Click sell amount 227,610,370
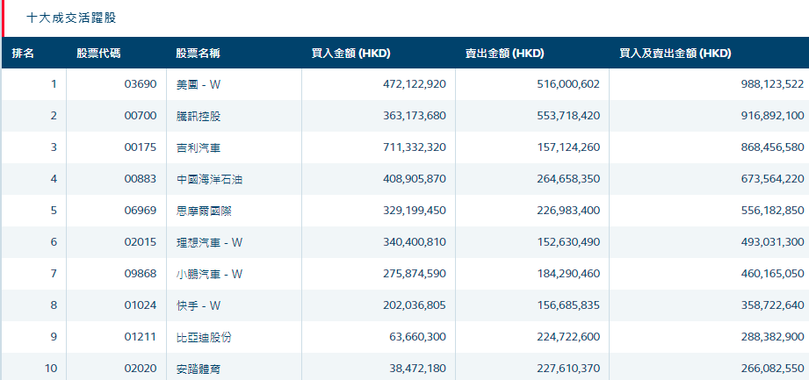Image resolution: width=809 pixels, height=380 pixels. tap(568, 369)
